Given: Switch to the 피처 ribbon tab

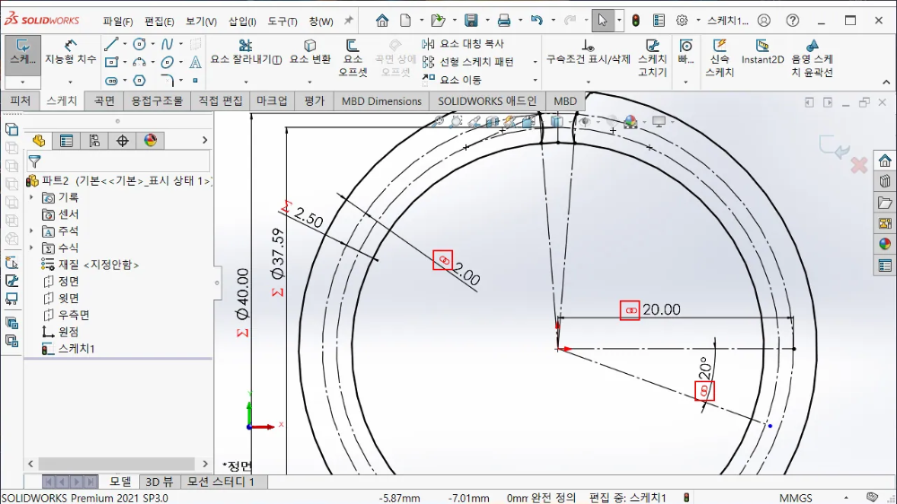Looking at the screenshot, I should [20, 100].
